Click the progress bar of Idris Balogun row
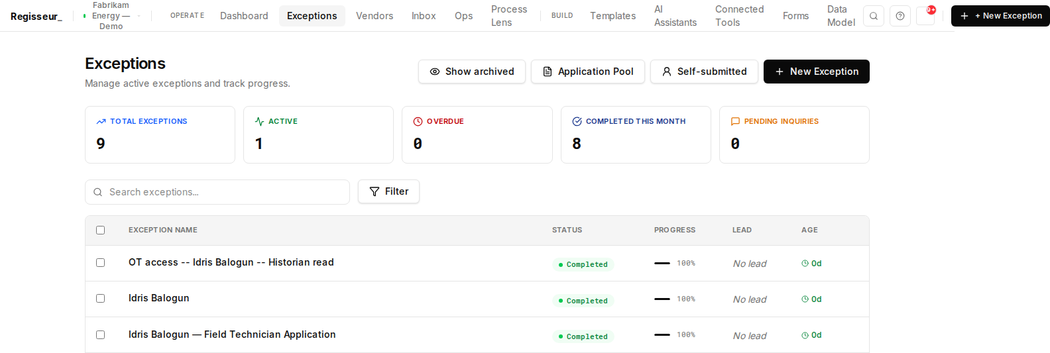This screenshot has height=353, width=1050. (662, 299)
